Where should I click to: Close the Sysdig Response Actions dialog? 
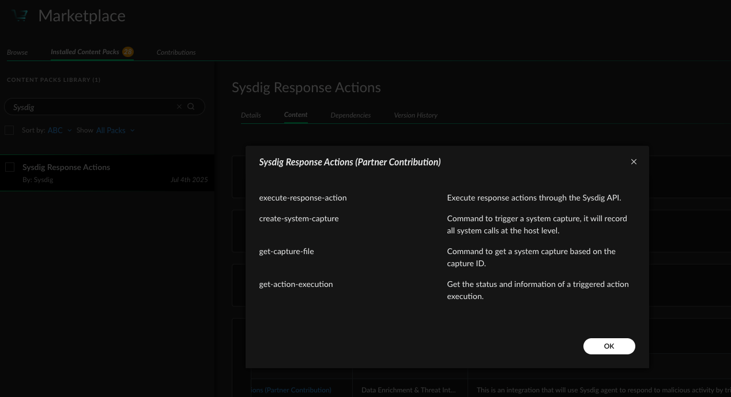[634, 162]
